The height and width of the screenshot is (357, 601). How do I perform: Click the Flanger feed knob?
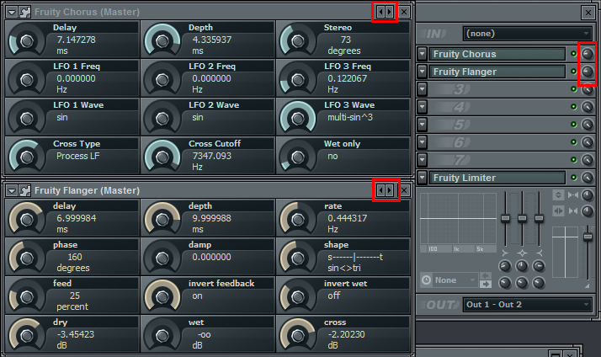click(x=26, y=296)
